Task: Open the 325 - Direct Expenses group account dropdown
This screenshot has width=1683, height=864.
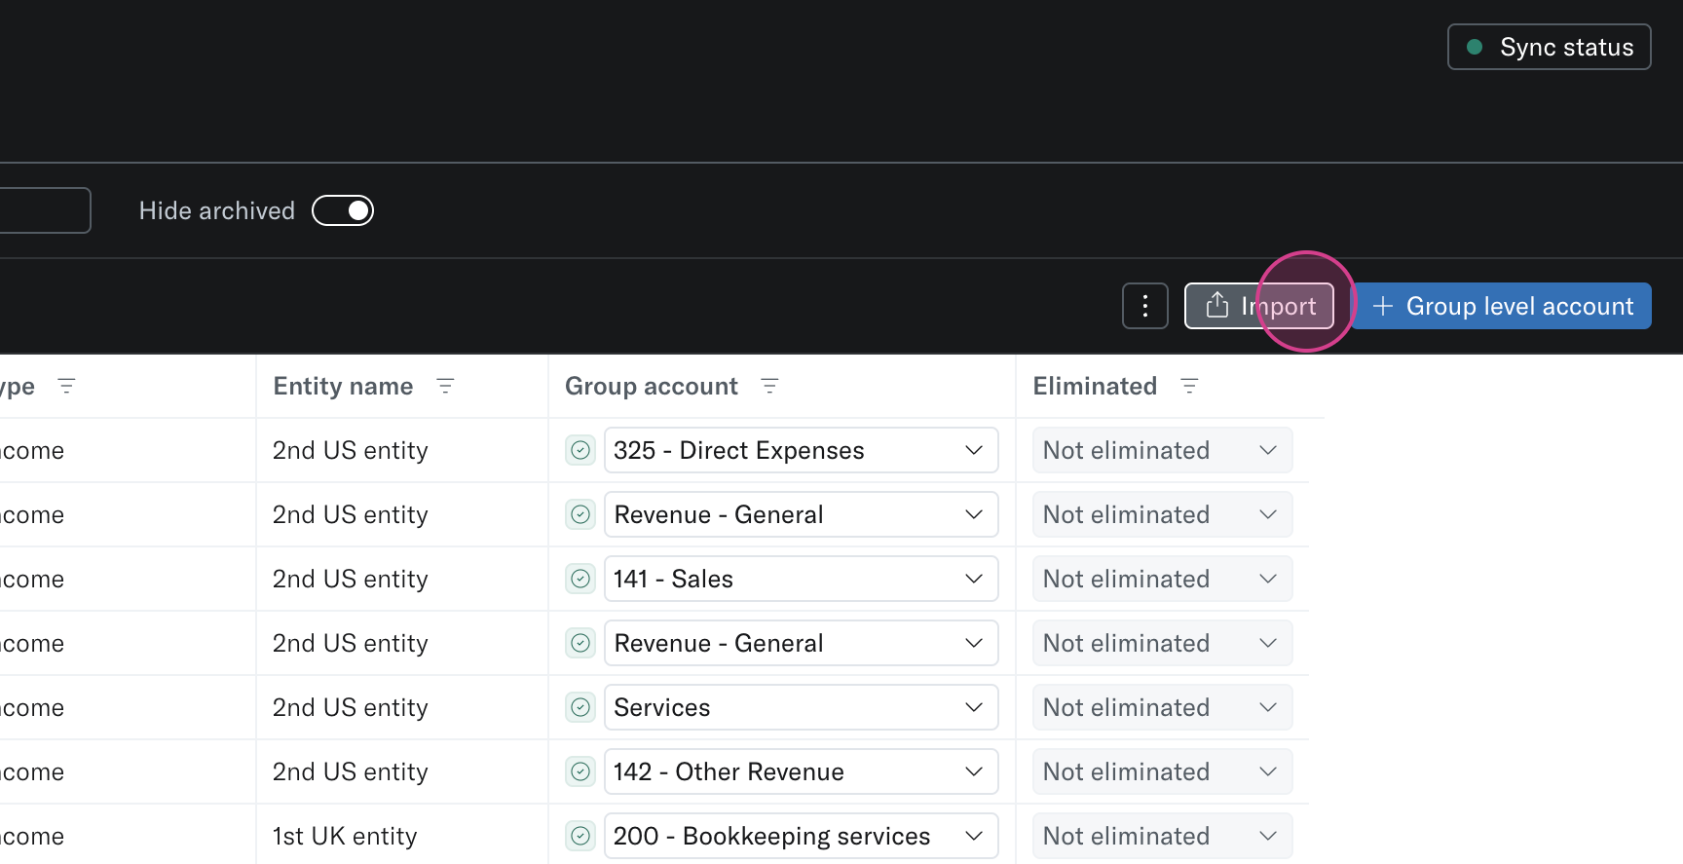Action: (x=801, y=450)
